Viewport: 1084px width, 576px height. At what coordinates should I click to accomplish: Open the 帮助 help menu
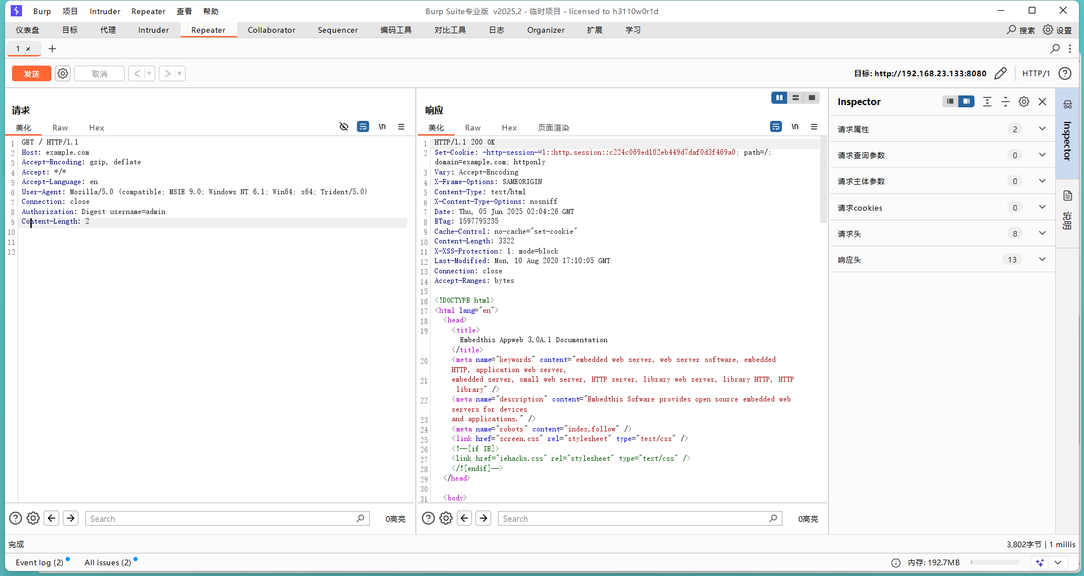[x=211, y=11]
